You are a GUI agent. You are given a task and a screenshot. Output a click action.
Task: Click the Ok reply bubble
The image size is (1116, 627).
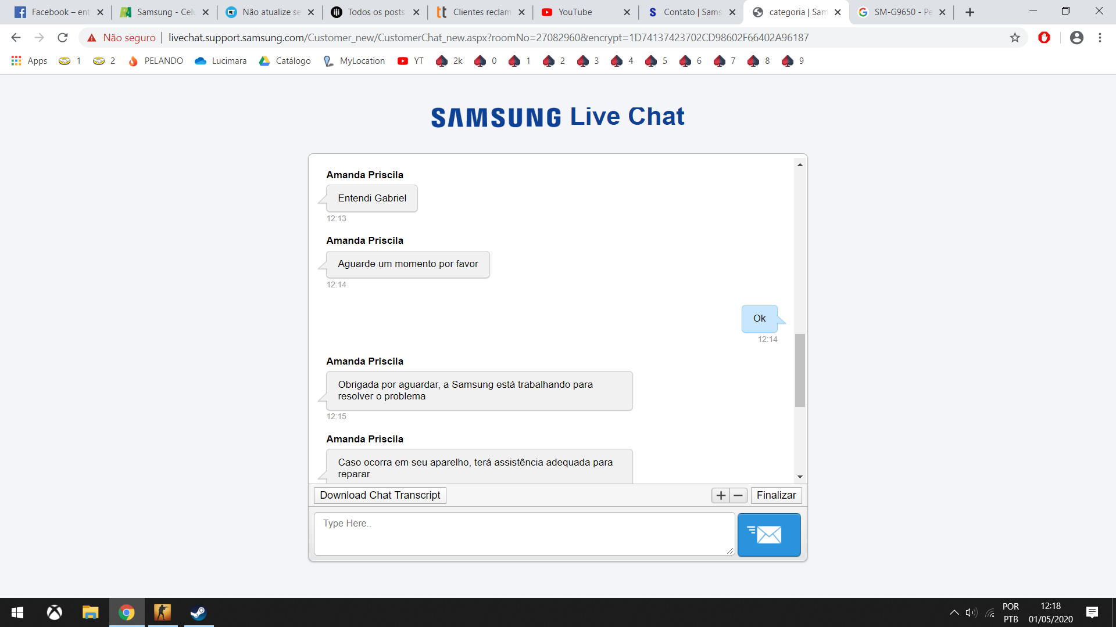point(759,319)
